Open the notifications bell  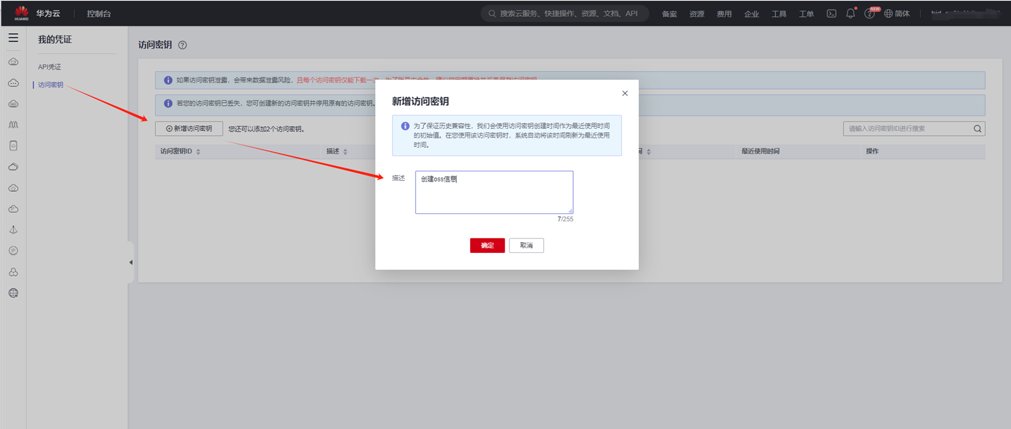click(850, 13)
